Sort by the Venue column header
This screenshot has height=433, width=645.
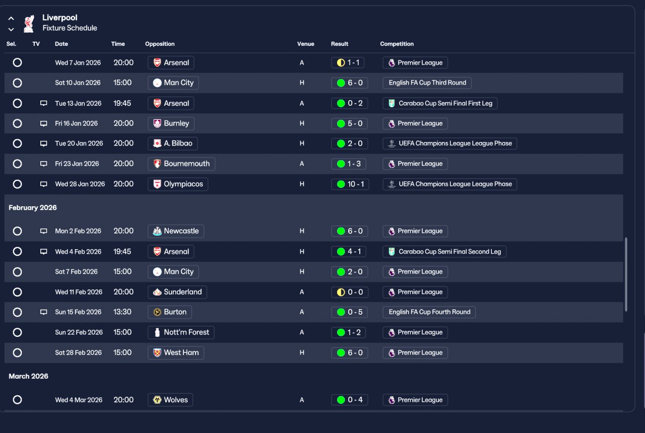click(305, 44)
